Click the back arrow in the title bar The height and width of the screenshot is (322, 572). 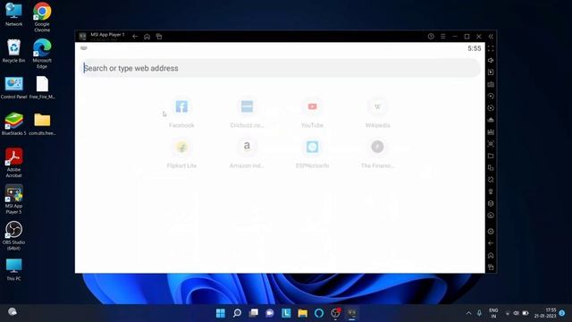click(x=135, y=37)
